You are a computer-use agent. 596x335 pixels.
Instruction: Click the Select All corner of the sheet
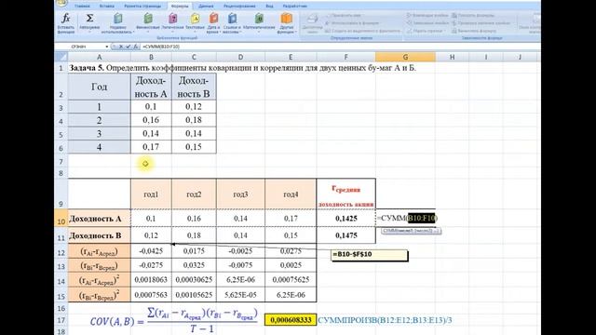coord(61,57)
